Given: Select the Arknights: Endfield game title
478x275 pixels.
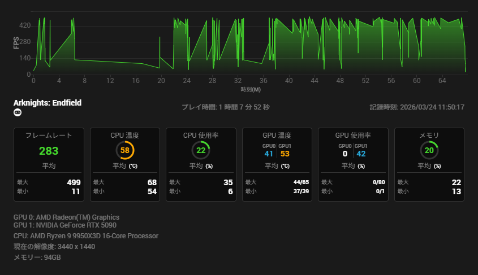Looking at the screenshot, I should click(x=48, y=103).
